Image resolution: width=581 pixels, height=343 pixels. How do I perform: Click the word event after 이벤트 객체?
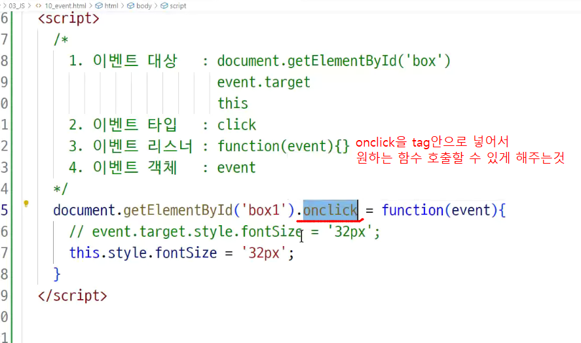(x=236, y=168)
